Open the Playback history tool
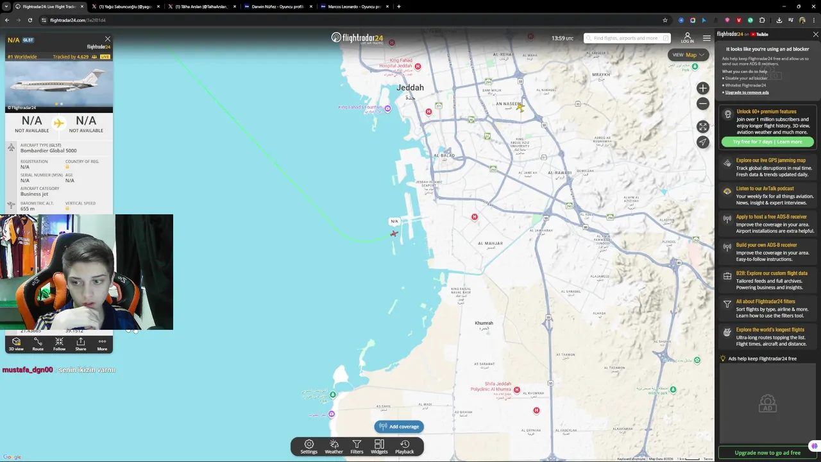Viewport: 821px width, 462px height. click(x=405, y=447)
